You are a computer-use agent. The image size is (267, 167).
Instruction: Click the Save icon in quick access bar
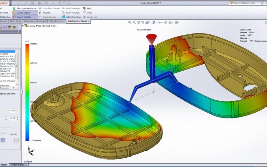(x=32, y=3)
